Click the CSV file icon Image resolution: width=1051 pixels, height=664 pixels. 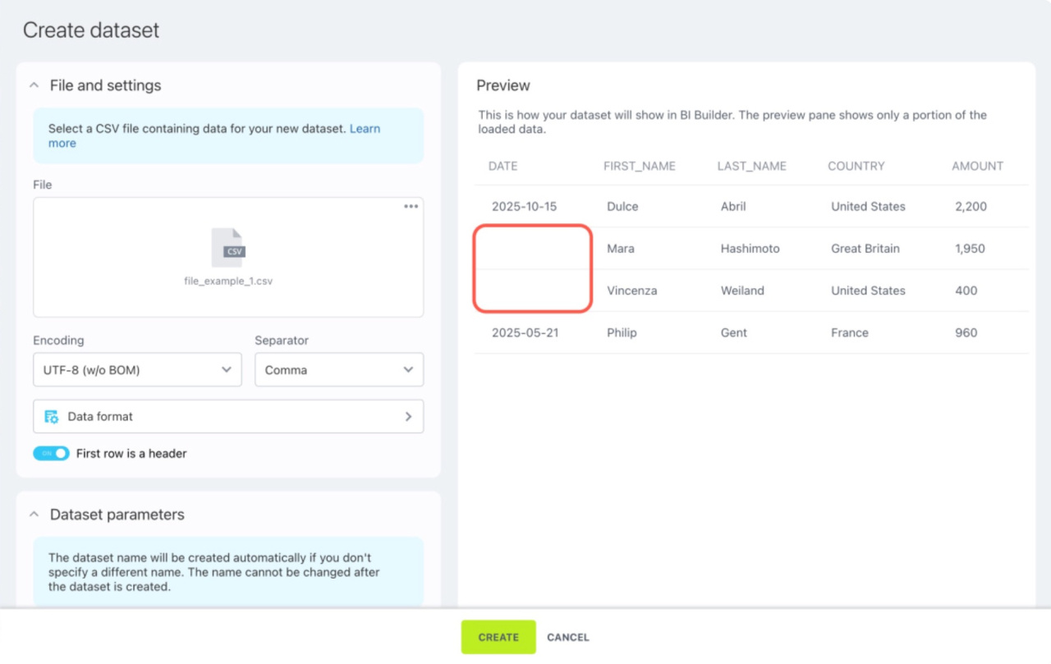coord(228,248)
